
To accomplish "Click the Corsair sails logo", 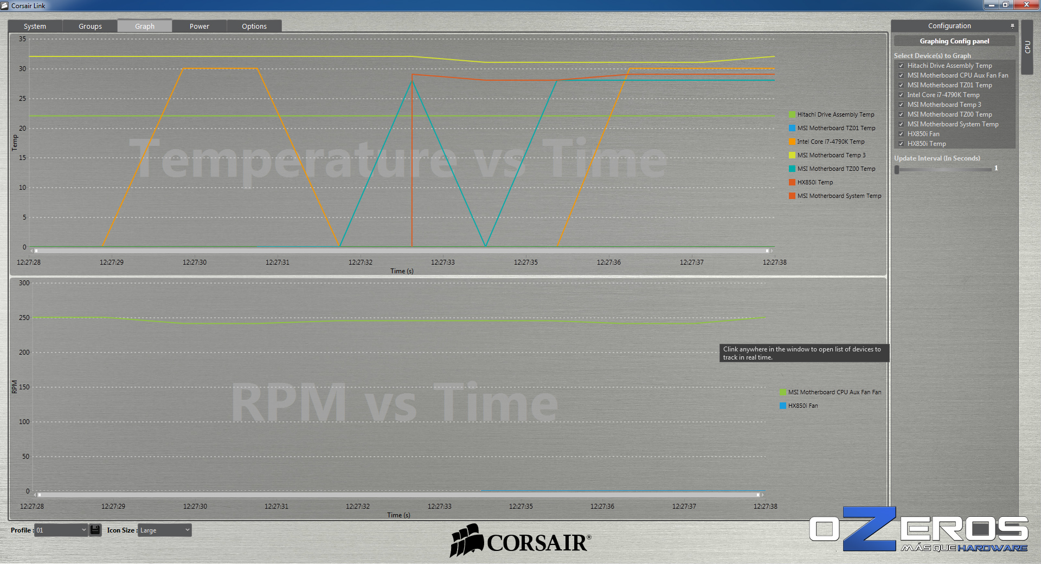I will coord(466,541).
